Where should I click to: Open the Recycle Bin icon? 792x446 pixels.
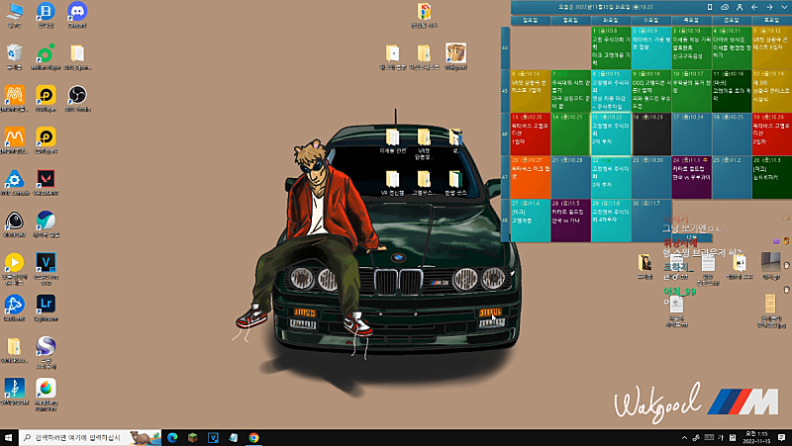click(14, 54)
